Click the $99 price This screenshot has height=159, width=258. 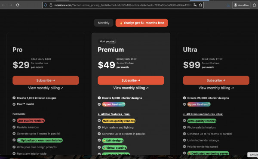pos(192,65)
